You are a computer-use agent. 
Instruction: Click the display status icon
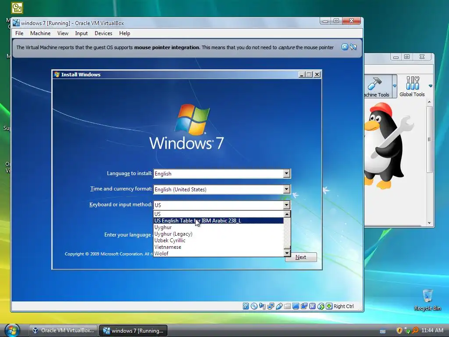coord(296,306)
